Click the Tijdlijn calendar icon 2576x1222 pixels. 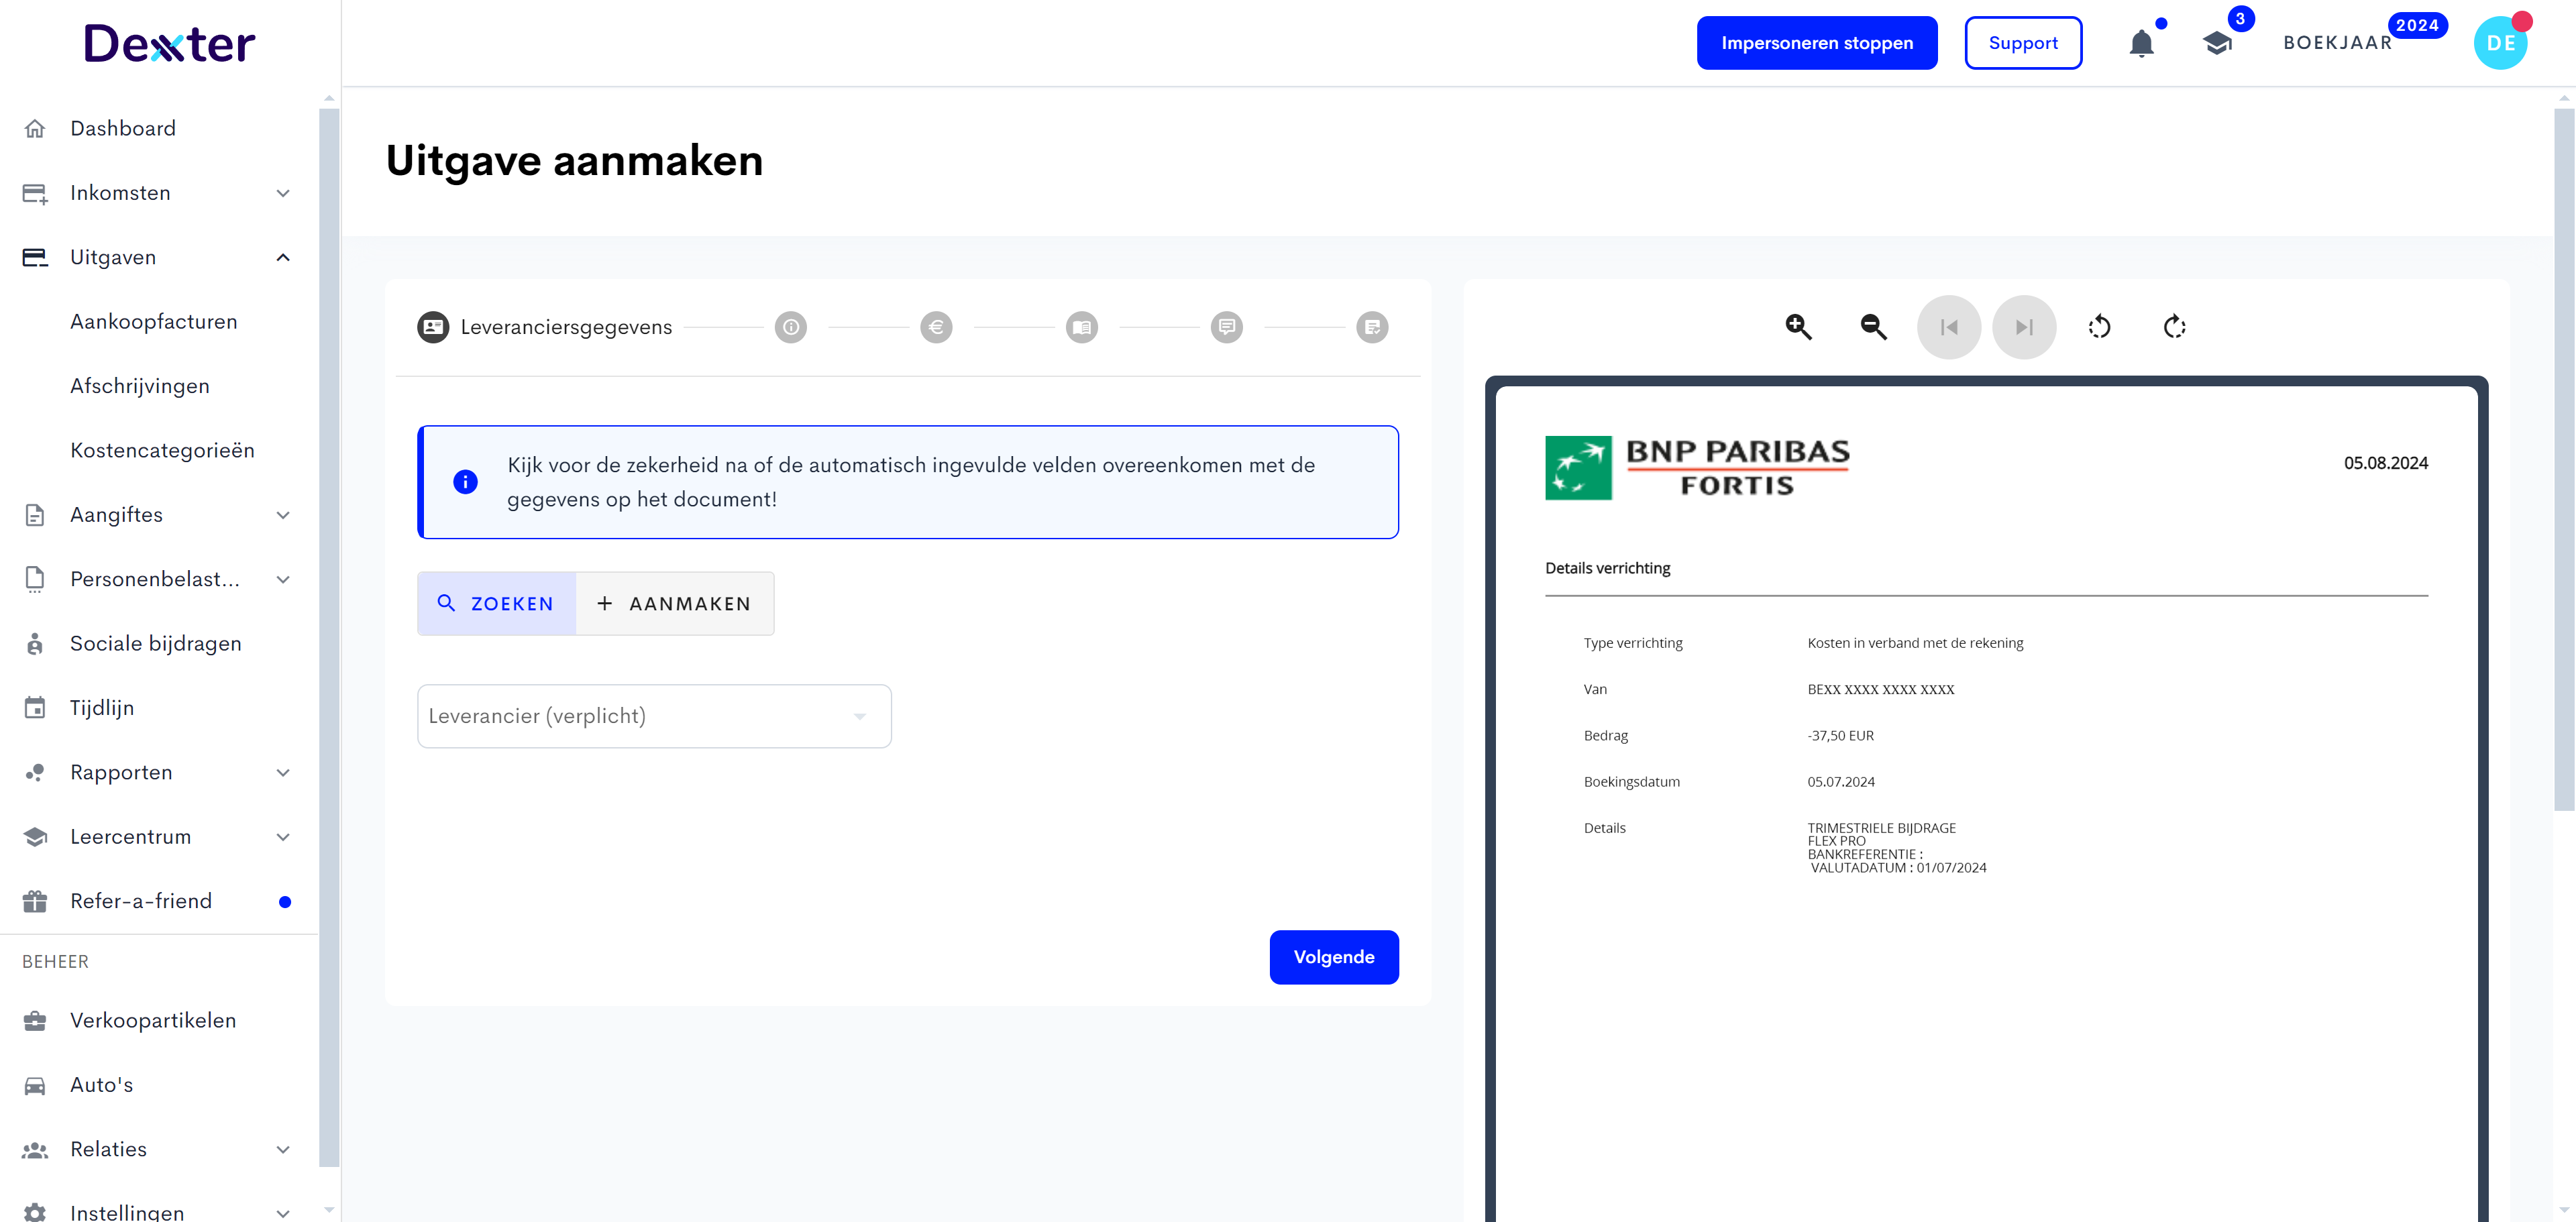[35, 708]
